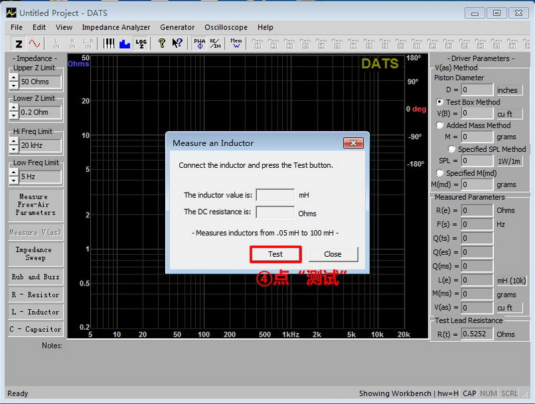This screenshot has height=404, width=535.
Task: Select the Specified SPL Method option
Action: 451,149
